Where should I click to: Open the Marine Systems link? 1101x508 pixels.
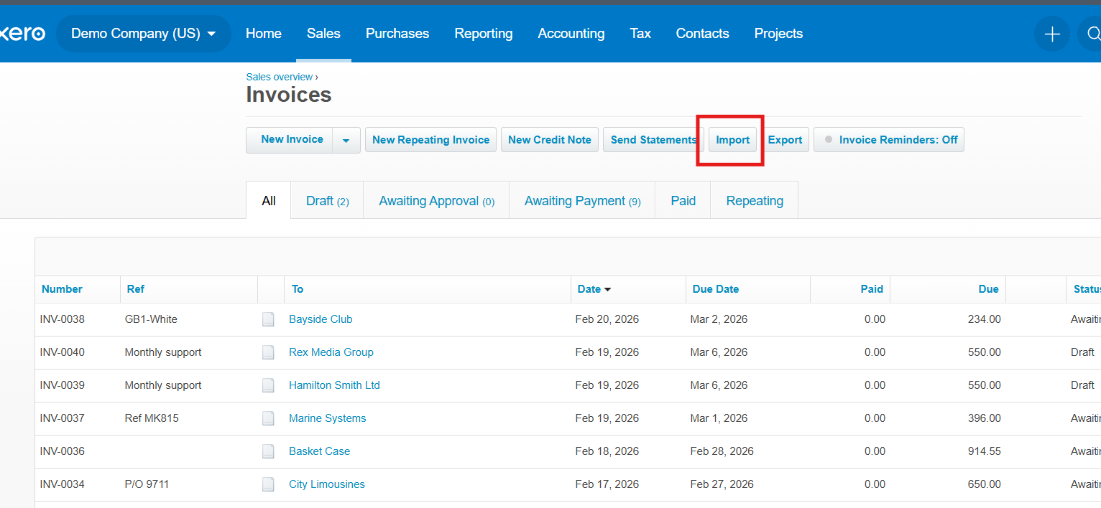(328, 418)
